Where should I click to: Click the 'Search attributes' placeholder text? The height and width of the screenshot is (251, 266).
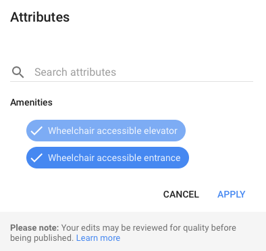[x=75, y=72]
